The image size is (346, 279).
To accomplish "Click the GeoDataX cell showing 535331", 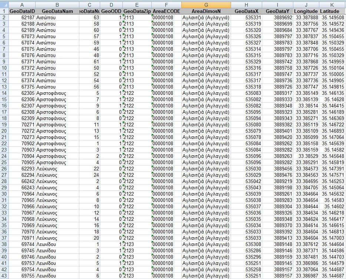I will [x=246, y=17].
